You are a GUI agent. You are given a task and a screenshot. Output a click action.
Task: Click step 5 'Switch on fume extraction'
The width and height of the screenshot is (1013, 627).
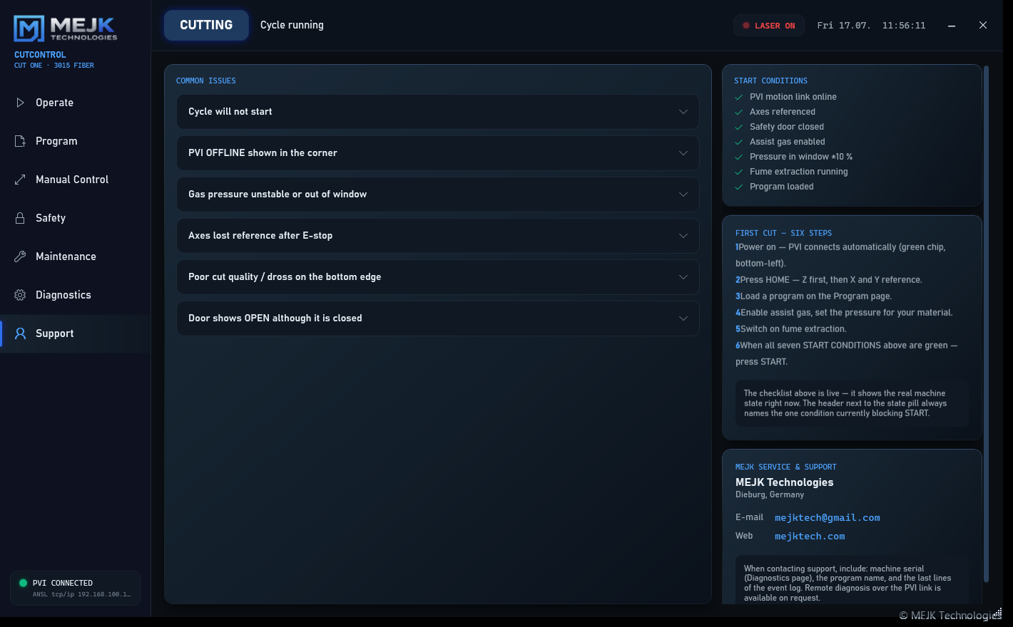point(791,329)
